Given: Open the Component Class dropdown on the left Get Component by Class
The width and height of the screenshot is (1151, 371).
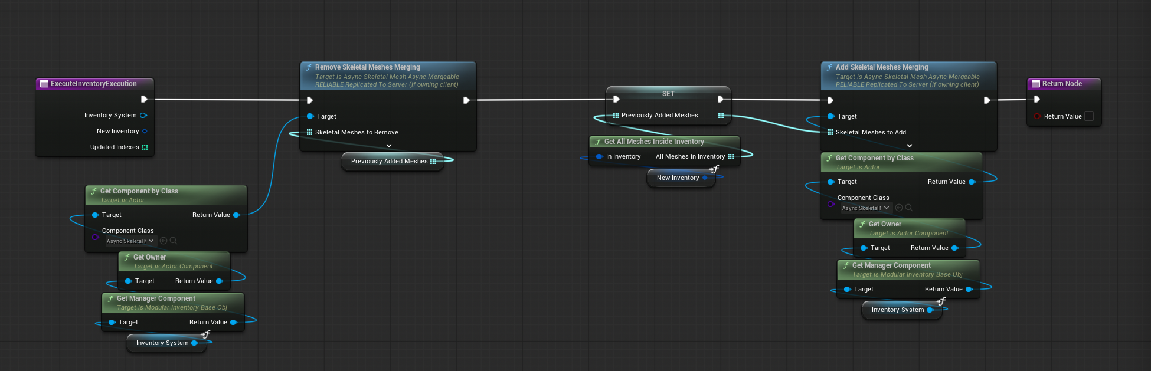Looking at the screenshot, I should coord(130,241).
